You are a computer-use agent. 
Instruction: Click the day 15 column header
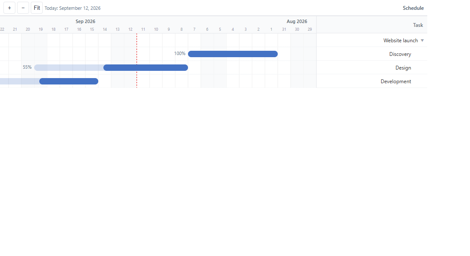pyautogui.click(x=92, y=29)
